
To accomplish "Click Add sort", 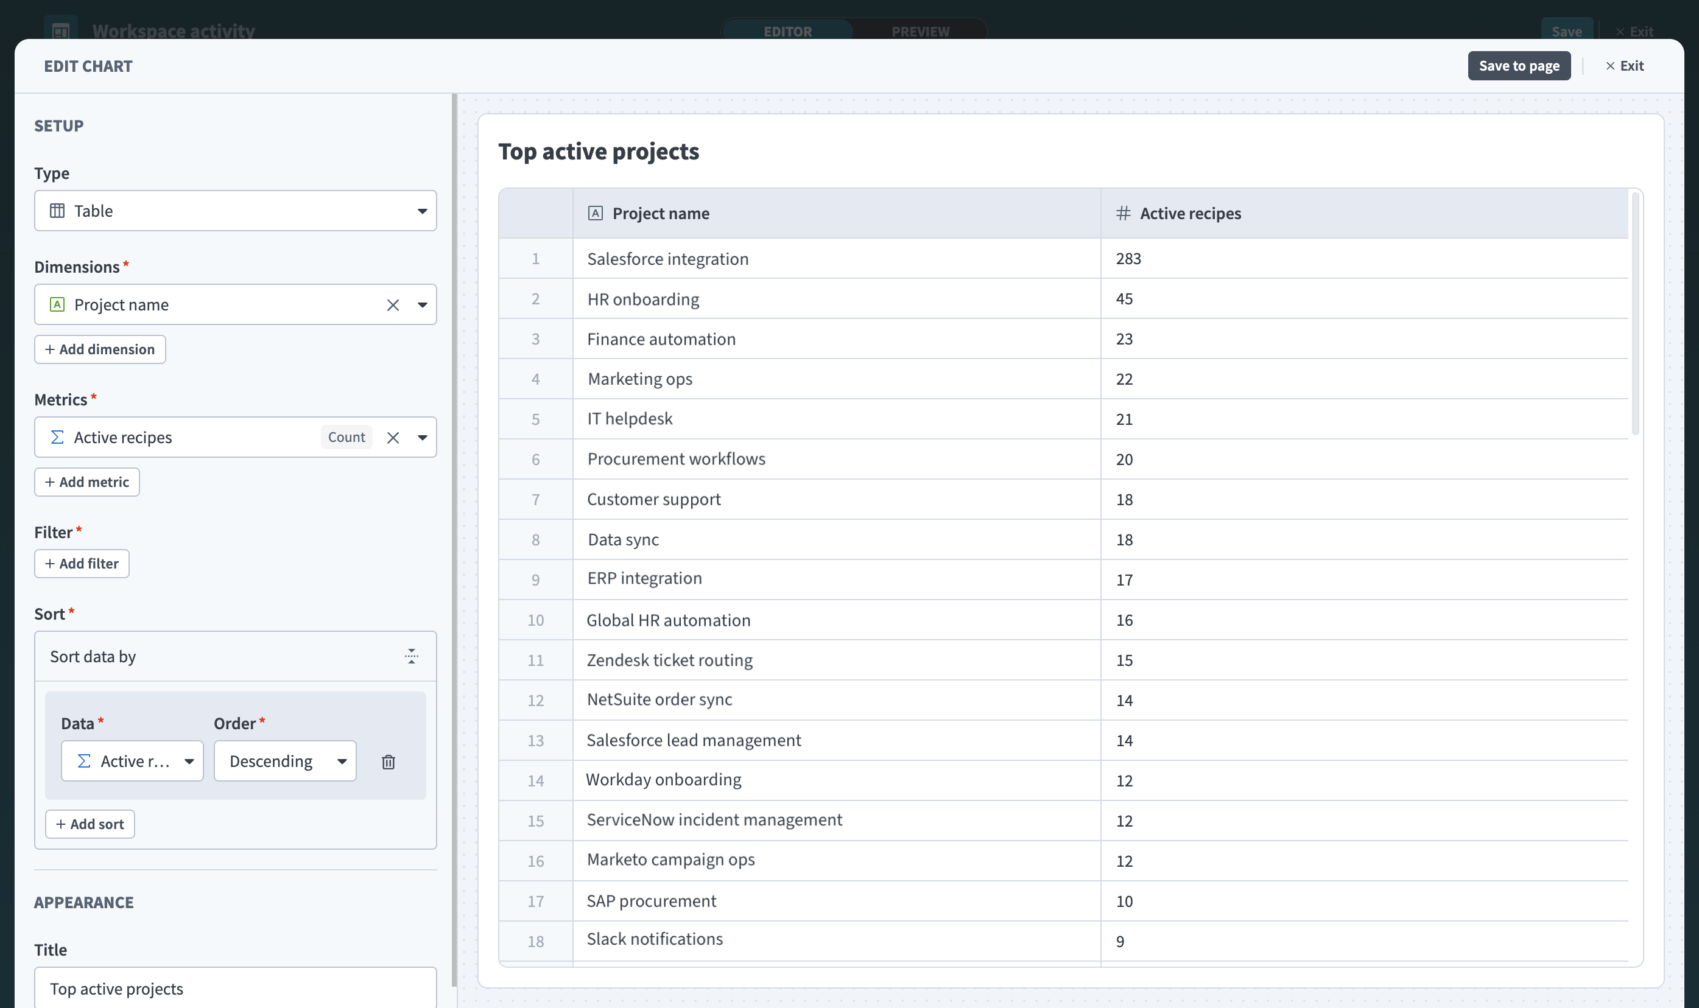I will 90,823.
